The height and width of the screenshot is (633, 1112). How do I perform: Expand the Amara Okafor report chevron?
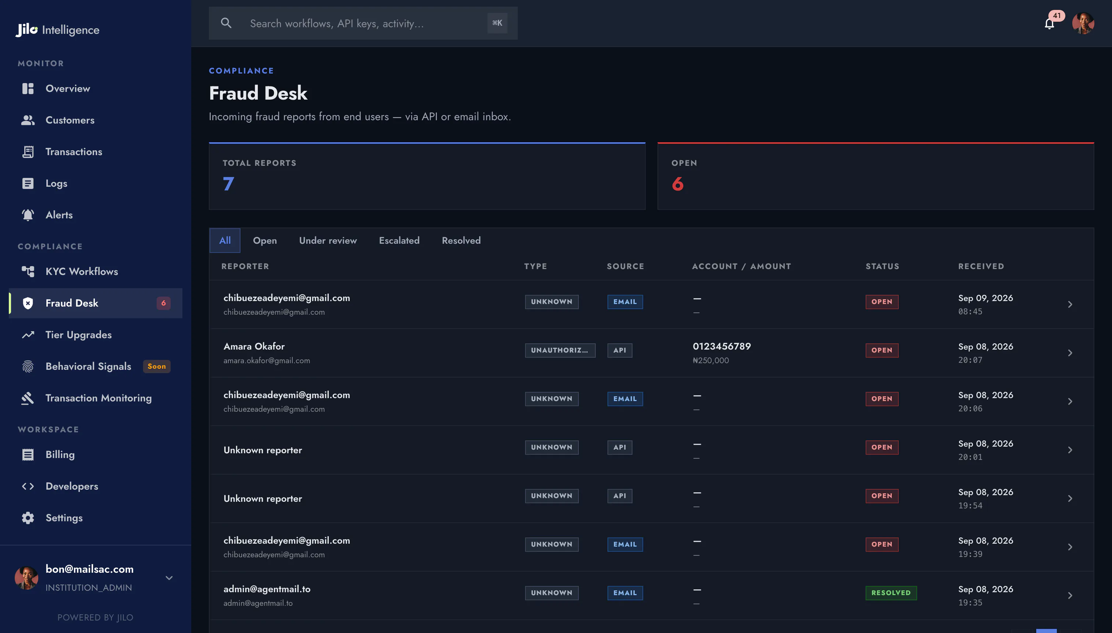coord(1070,353)
